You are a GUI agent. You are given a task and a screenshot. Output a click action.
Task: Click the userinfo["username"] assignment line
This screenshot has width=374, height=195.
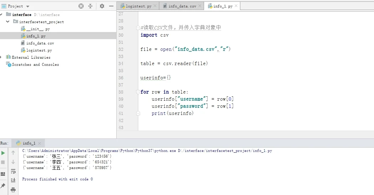coord(193,99)
